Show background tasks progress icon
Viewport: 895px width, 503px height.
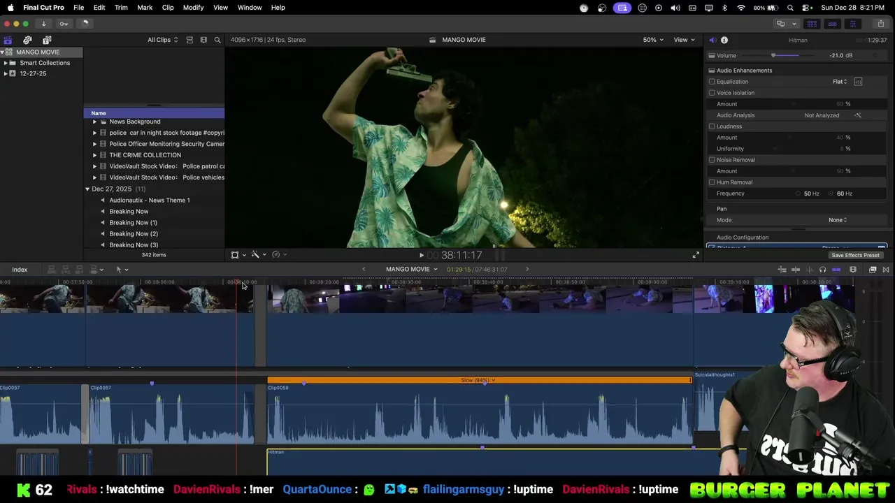click(x=85, y=24)
